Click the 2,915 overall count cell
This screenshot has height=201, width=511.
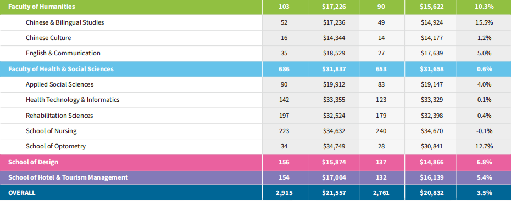pos(284,193)
